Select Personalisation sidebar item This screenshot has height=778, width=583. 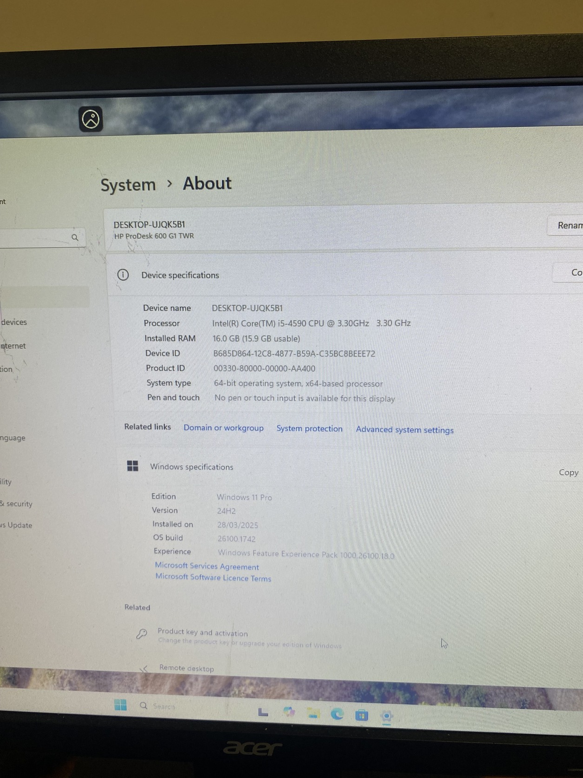(7, 369)
